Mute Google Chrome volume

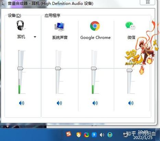point(95,103)
